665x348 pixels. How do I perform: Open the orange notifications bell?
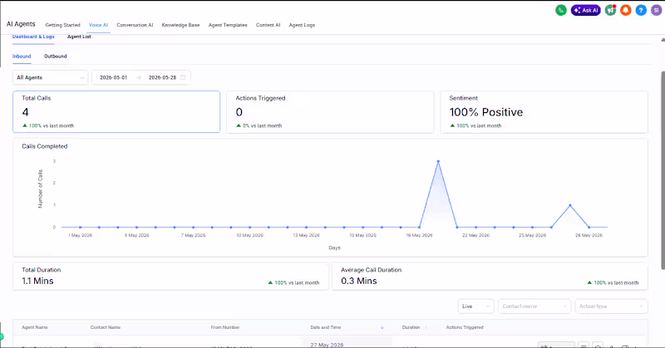(626, 10)
